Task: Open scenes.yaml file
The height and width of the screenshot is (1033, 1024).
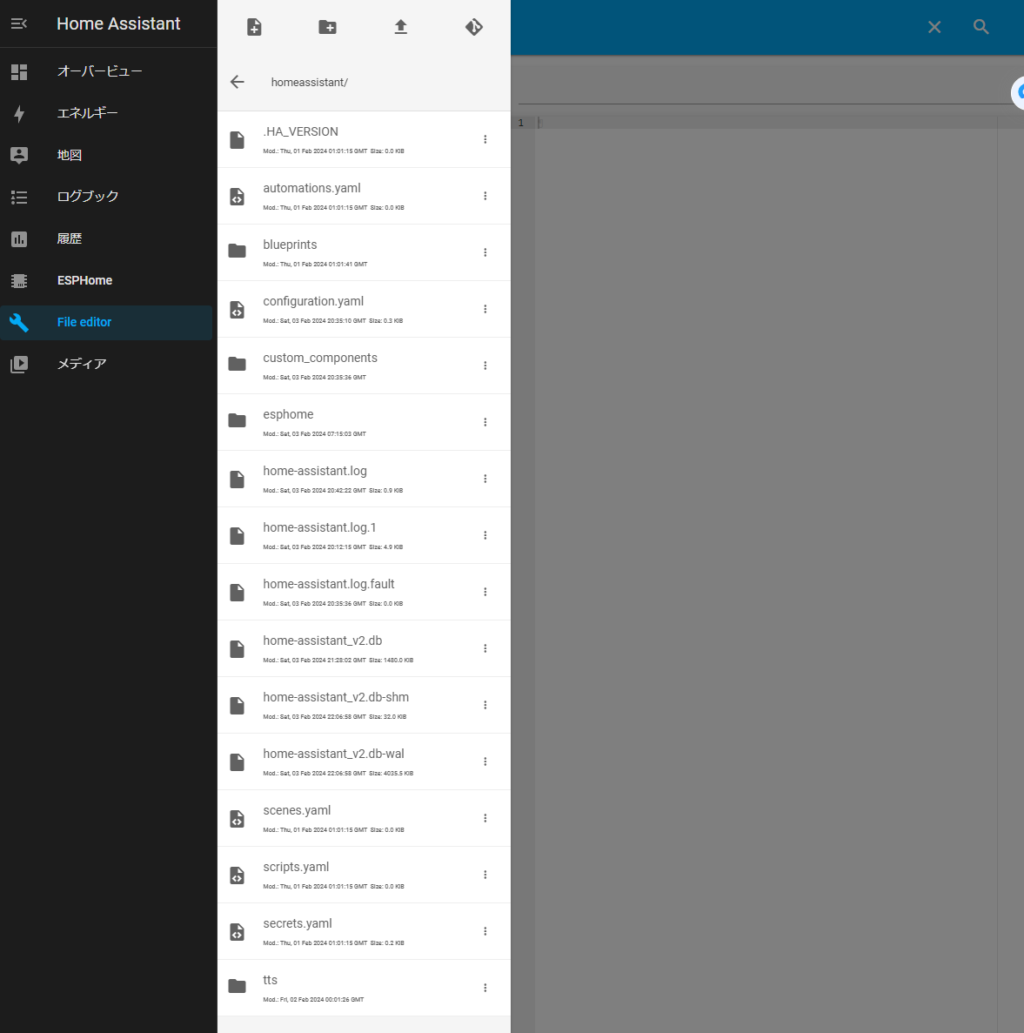Action: point(364,819)
